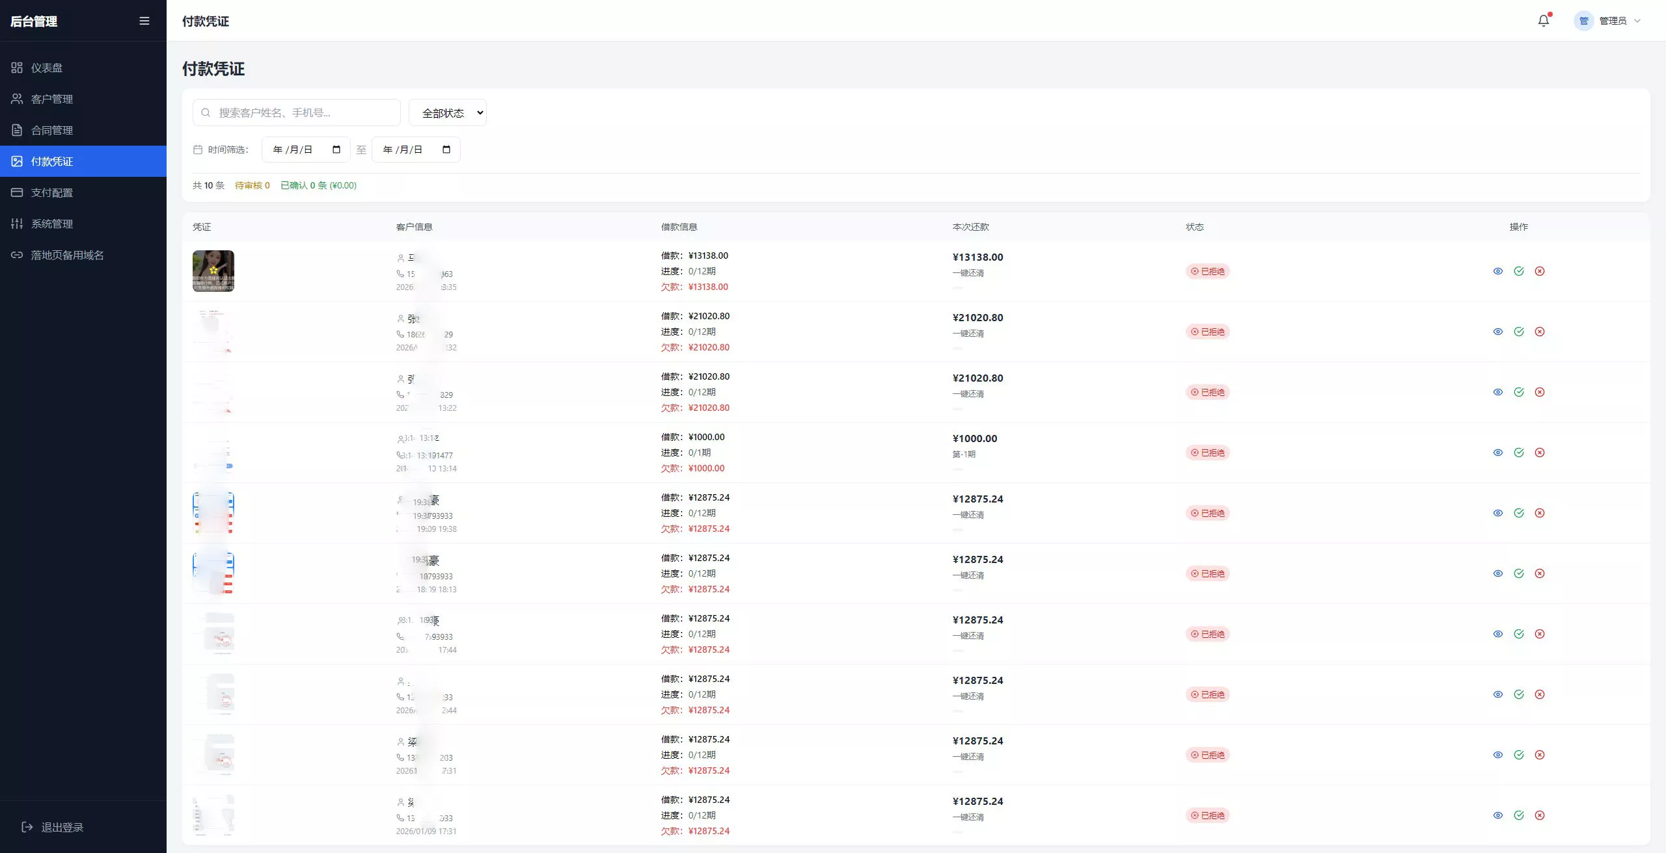The image size is (1666, 853).
Task: Open 落地页备用域名 in the sidebar
Action: [67, 254]
